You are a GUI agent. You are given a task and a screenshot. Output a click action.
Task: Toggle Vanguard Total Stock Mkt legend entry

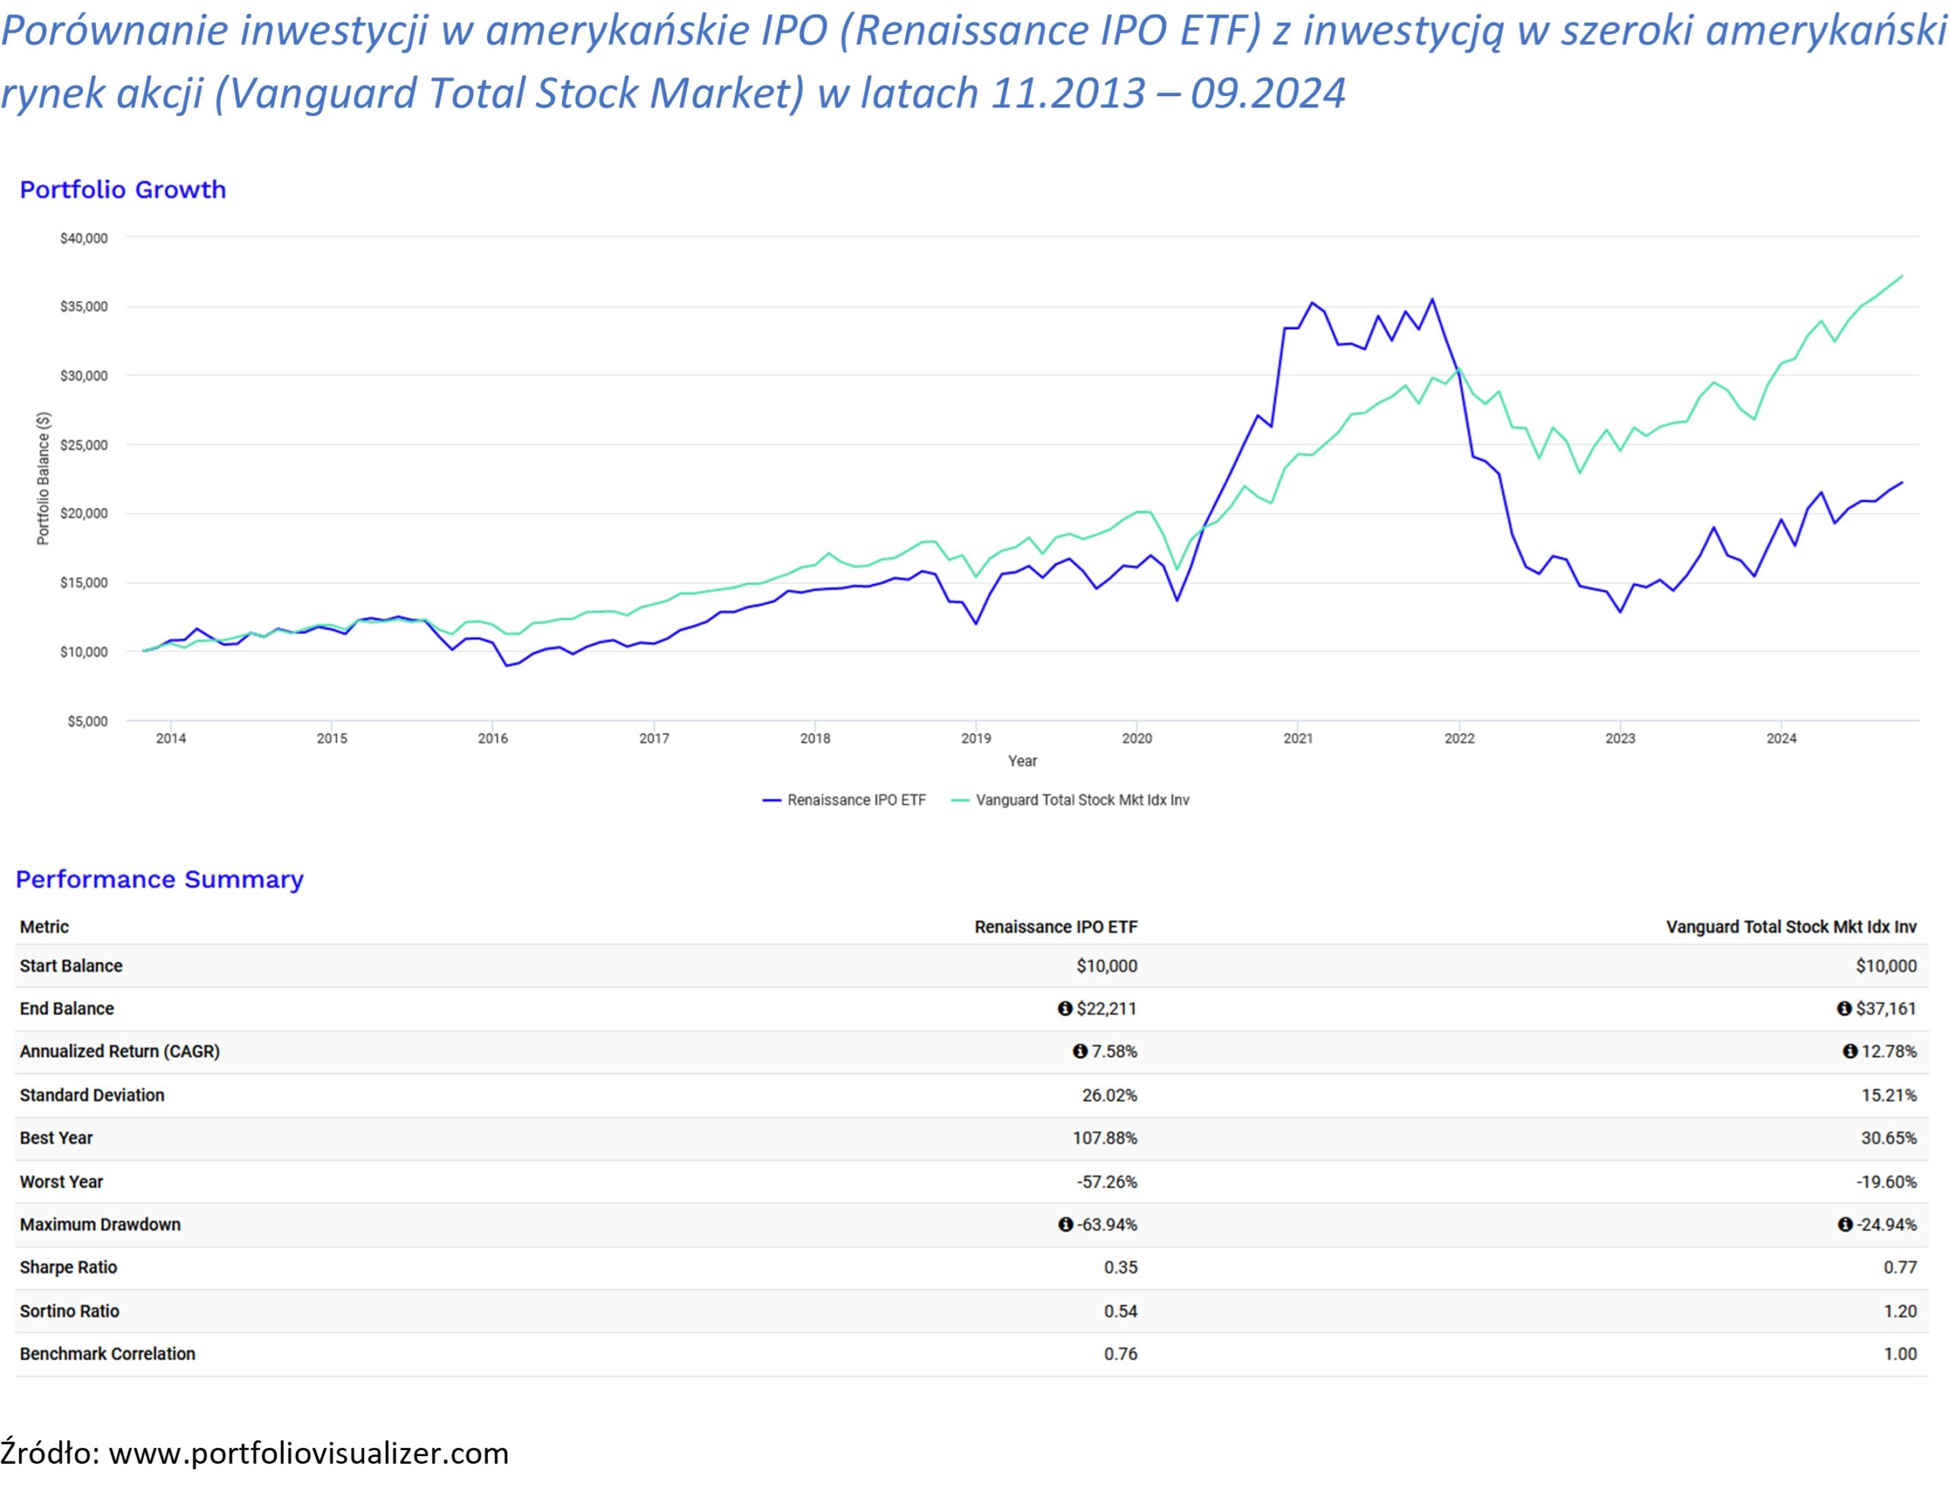pyautogui.click(x=1082, y=800)
